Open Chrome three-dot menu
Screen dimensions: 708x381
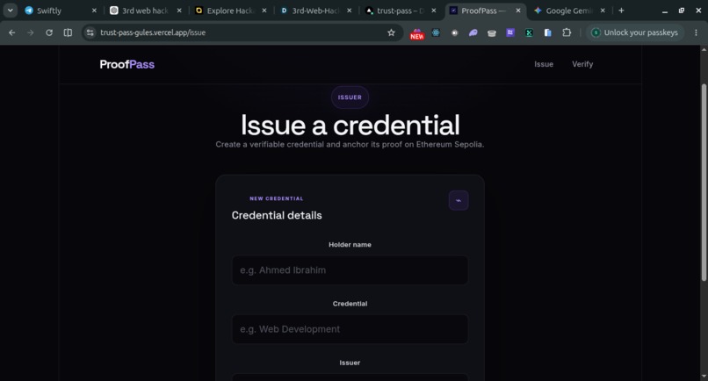point(696,32)
